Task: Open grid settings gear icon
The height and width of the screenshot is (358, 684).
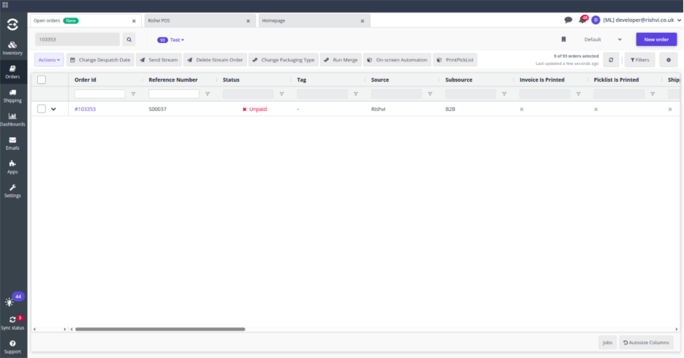Action: click(x=668, y=60)
